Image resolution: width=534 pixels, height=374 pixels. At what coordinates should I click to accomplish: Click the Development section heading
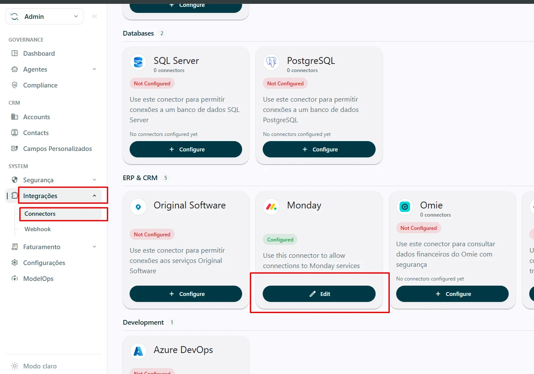tap(143, 323)
